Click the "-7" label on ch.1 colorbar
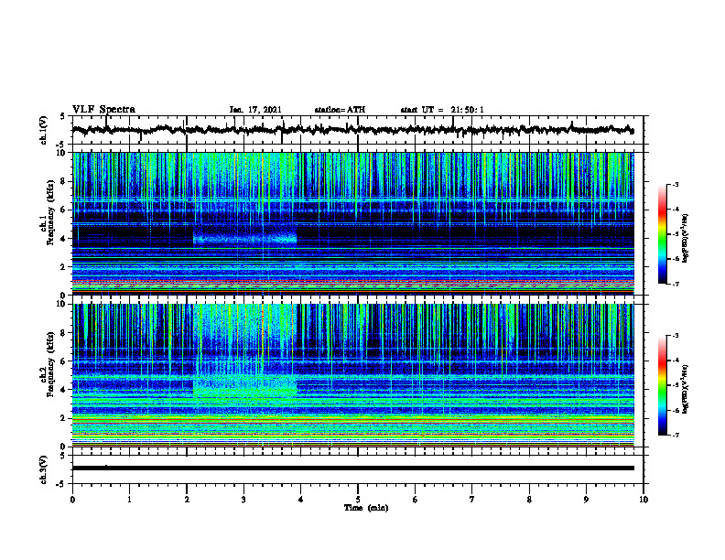725x560 pixels. (x=676, y=284)
